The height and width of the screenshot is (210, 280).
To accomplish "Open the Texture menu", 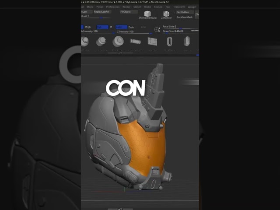I will (158, 7).
